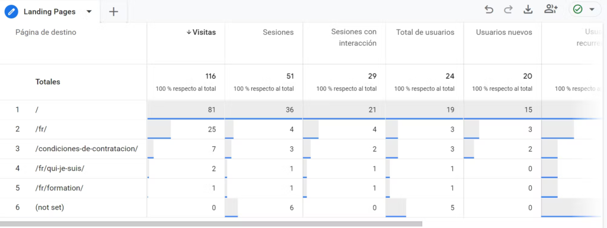Image resolution: width=607 pixels, height=228 pixels.
Task: Share the exploration with users icon
Action: point(551,9)
